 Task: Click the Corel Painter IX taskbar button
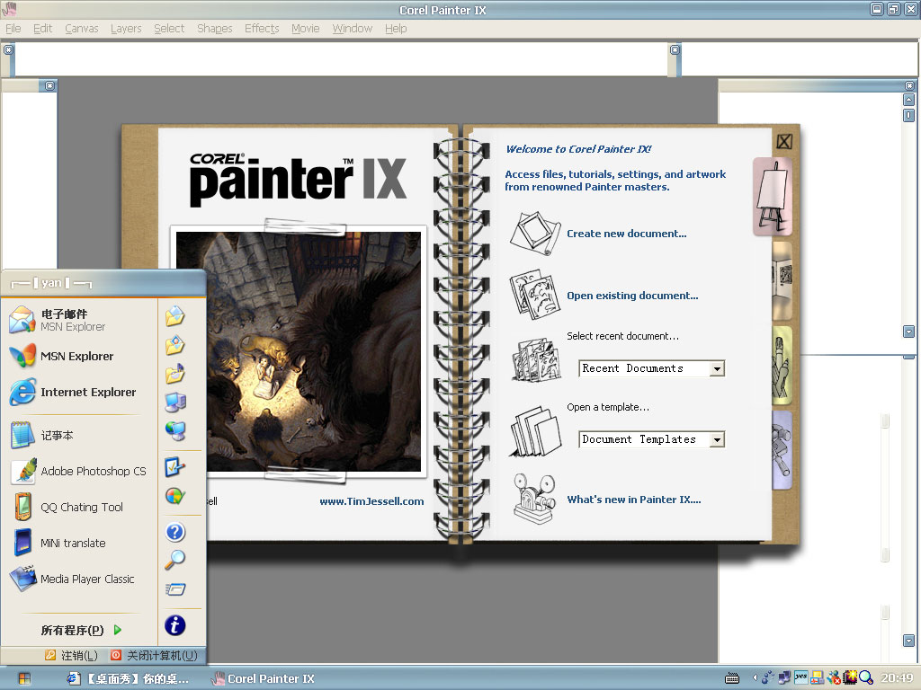264,679
